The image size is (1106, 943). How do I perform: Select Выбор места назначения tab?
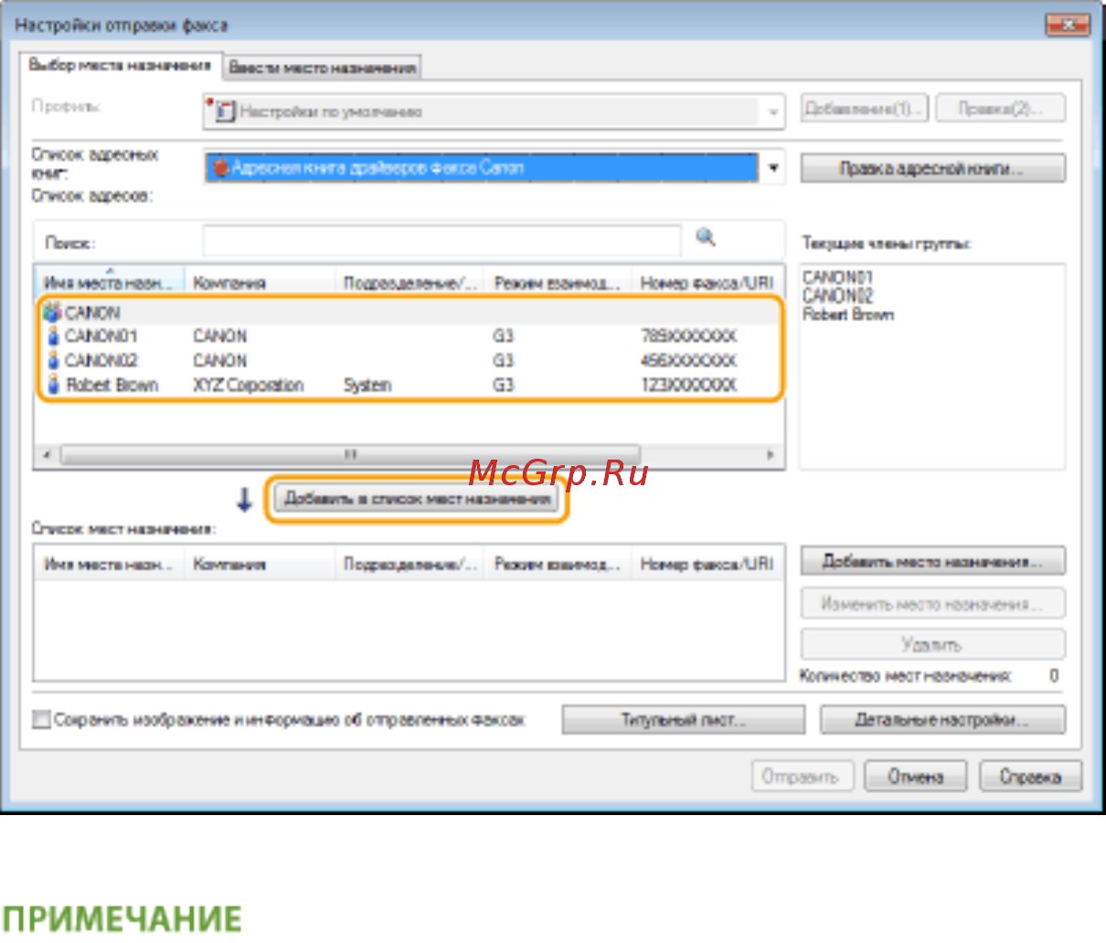[120, 66]
